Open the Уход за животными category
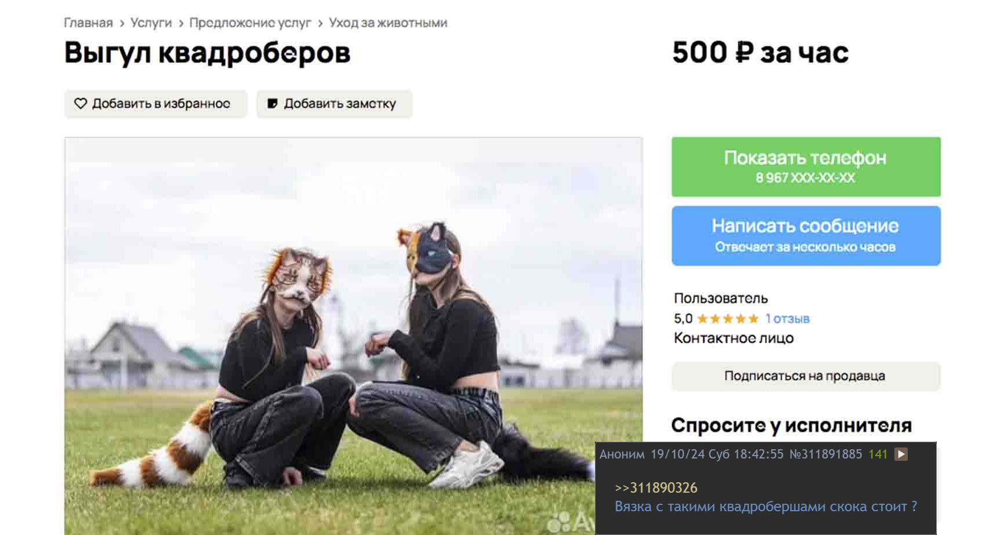 [388, 23]
